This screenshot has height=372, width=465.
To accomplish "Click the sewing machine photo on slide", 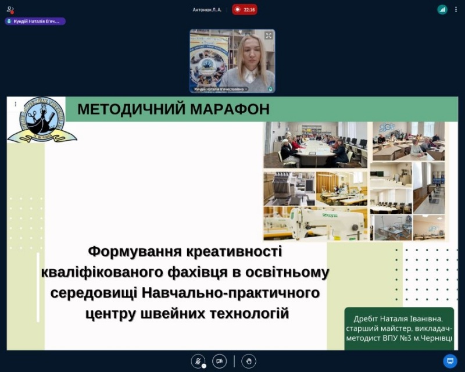I will pos(314,223).
